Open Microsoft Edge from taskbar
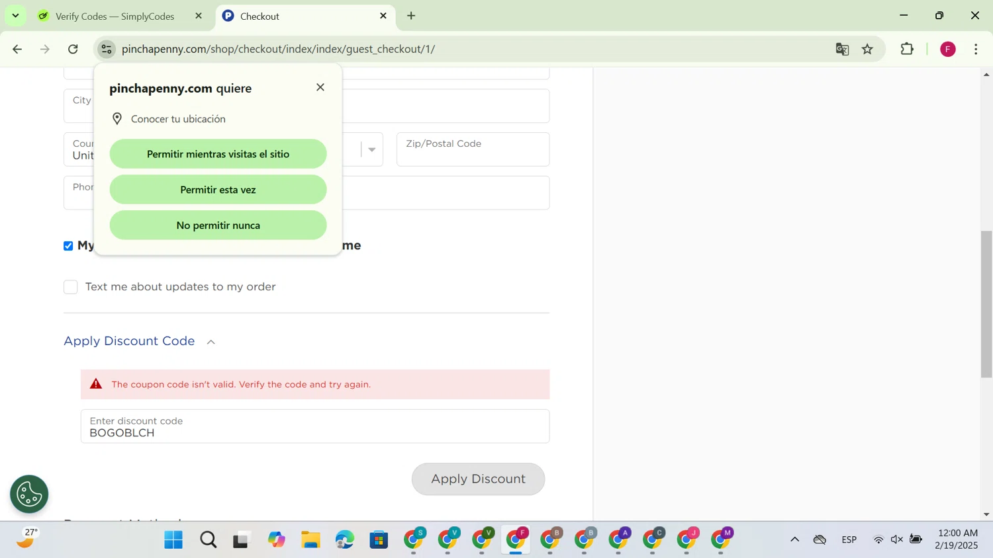The width and height of the screenshot is (993, 558). [x=344, y=540]
